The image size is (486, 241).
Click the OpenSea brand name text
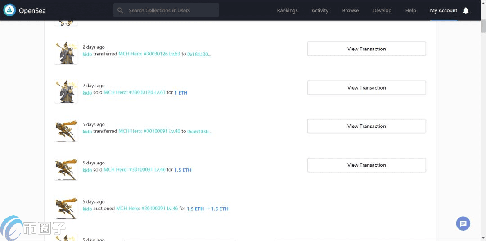[32, 10]
